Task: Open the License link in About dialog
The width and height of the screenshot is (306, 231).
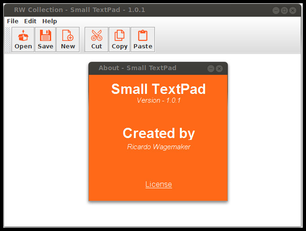Action: tap(159, 184)
